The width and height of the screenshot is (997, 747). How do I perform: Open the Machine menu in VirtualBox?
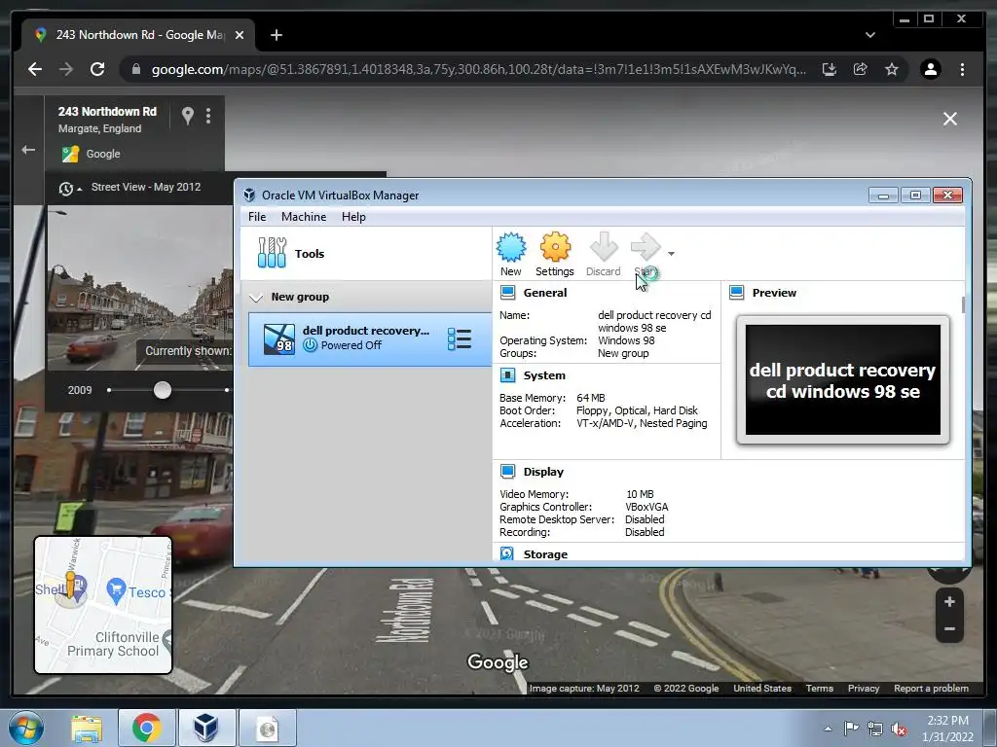click(304, 217)
